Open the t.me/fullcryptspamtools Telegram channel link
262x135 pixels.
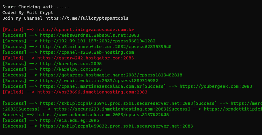click(87, 18)
